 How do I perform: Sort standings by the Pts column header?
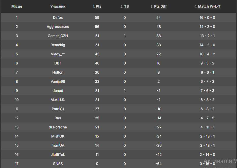pos(98,7)
